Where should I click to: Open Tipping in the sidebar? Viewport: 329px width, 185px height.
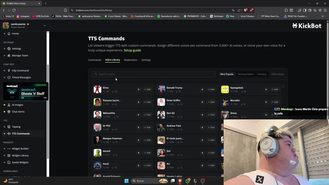pyautogui.click(x=16, y=127)
